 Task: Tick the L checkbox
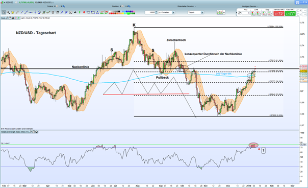tap(298, 15)
